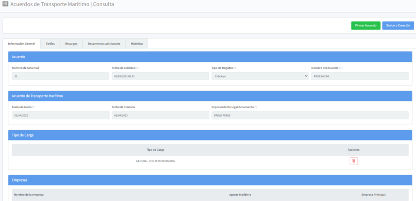Open the Recargos tab
This screenshot has height=201, width=416.
pyautogui.click(x=71, y=44)
